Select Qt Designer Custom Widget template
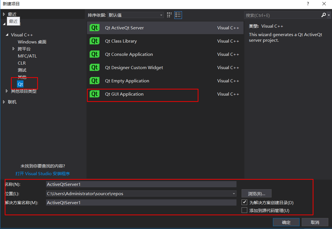 coord(165,68)
